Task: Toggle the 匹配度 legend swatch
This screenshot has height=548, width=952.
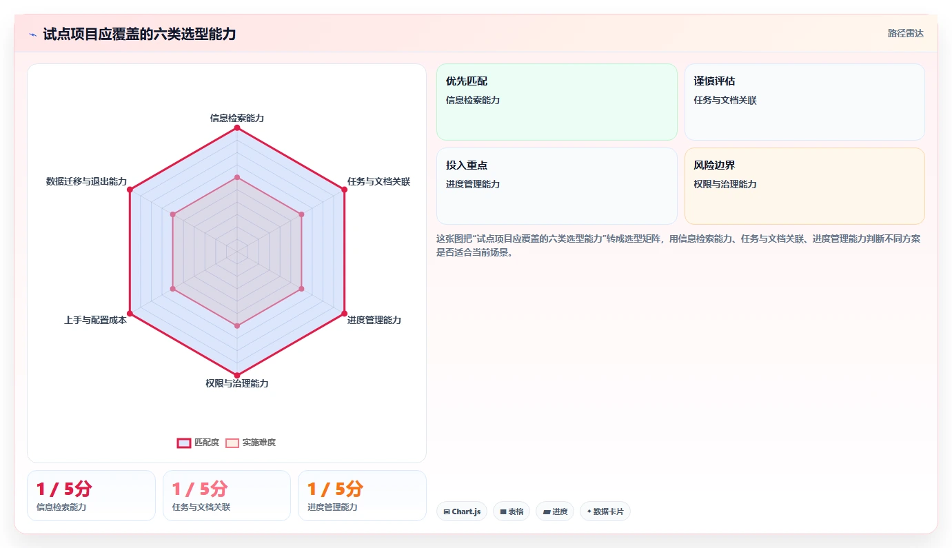Action: pyautogui.click(x=184, y=443)
